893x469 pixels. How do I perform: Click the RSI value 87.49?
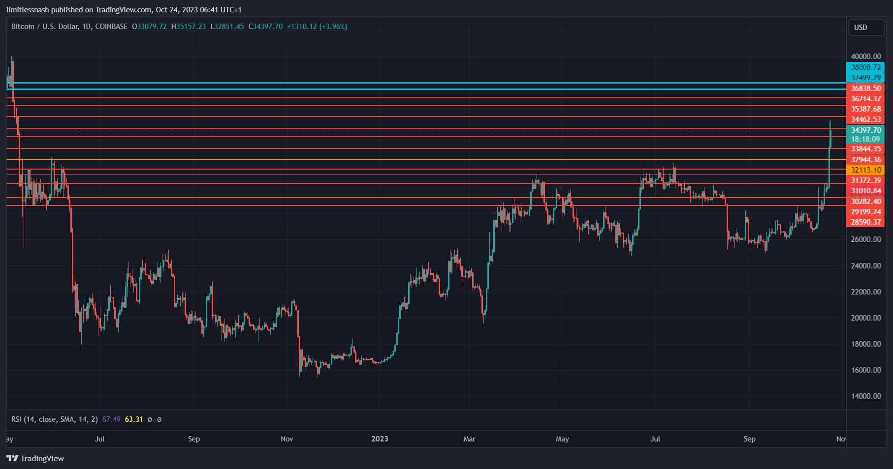(x=111, y=419)
